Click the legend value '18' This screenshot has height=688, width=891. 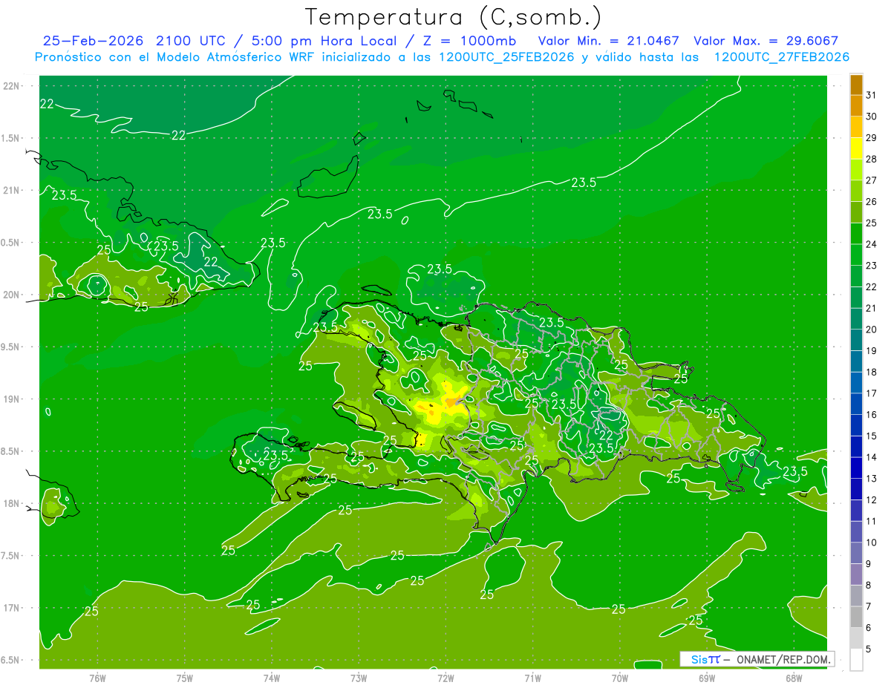tap(871, 373)
